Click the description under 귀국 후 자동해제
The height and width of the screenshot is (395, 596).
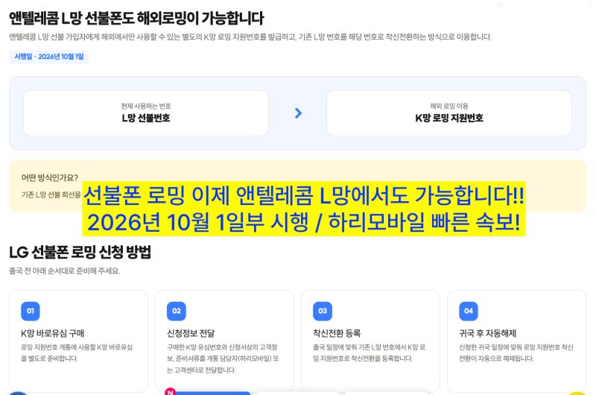(516, 353)
